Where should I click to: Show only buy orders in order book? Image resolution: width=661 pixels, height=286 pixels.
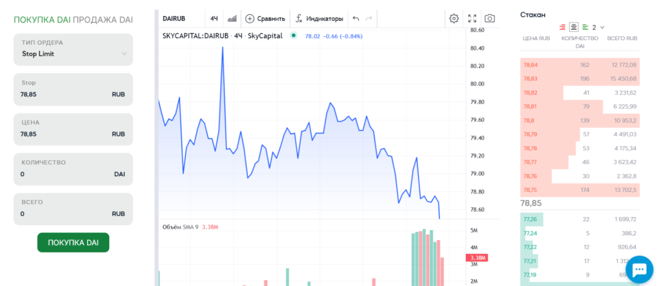tap(585, 27)
